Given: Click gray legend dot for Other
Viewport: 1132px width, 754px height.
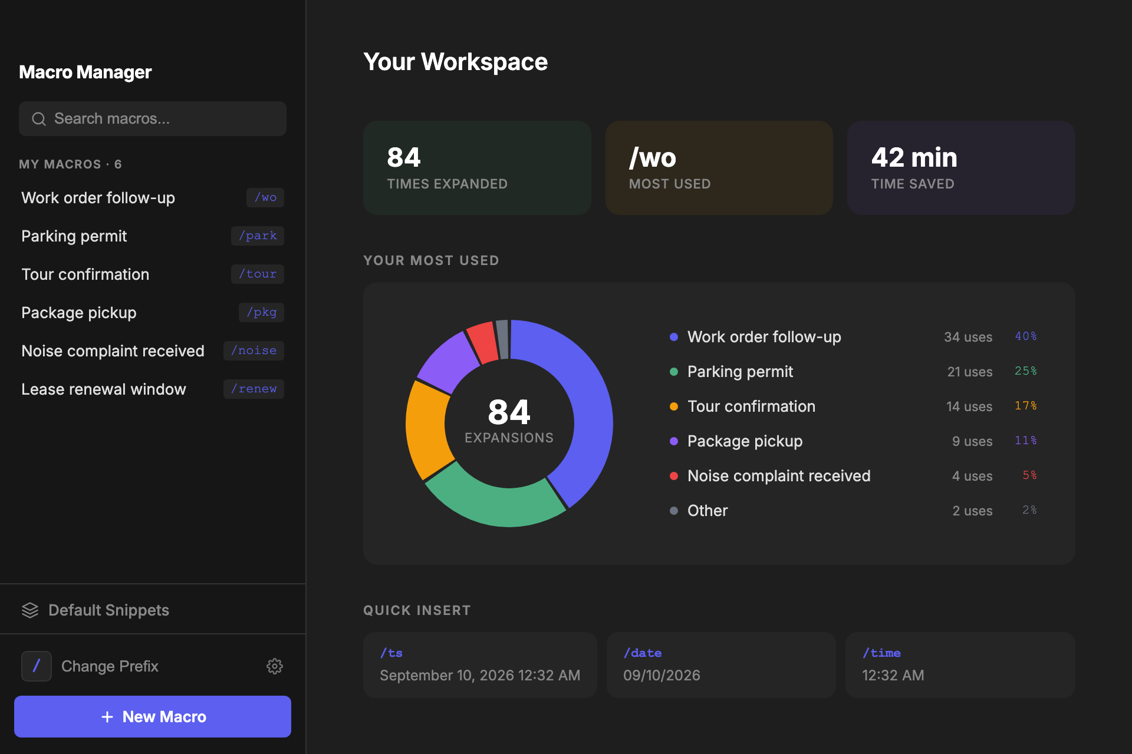Looking at the screenshot, I should click(674, 511).
